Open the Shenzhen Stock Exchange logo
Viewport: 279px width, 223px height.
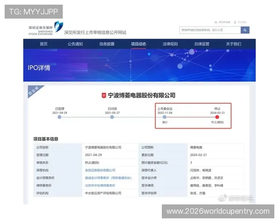[x=46, y=28]
